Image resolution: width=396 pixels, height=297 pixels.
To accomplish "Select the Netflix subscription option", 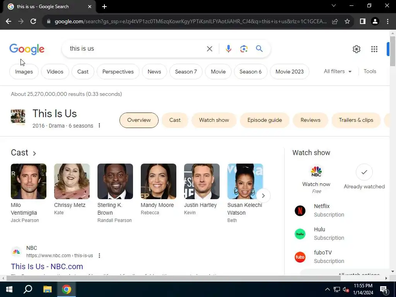I will click(319, 210).
